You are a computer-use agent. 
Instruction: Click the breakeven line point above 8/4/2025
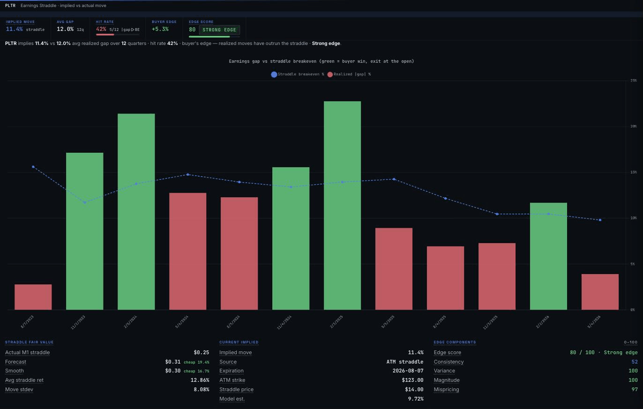[x=446, y=198]
